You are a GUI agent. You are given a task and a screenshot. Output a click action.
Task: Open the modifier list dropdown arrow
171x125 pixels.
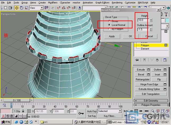pos(167,26)
